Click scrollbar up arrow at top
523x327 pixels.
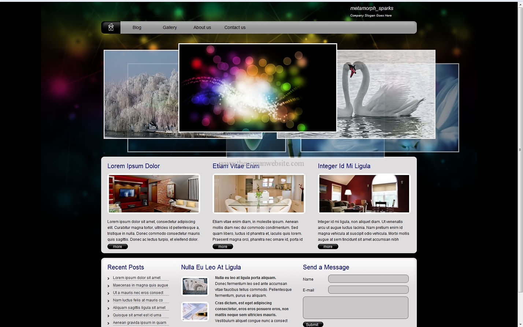[x=520, y=4]
